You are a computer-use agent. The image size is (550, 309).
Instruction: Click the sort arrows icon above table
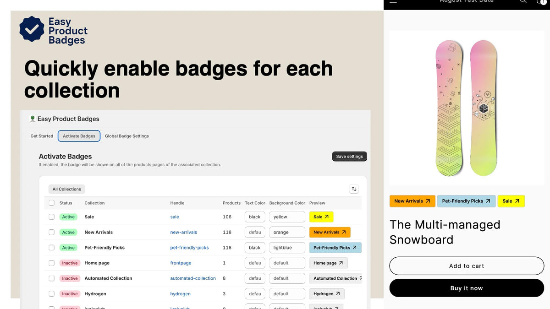click(x=353, y=189)
